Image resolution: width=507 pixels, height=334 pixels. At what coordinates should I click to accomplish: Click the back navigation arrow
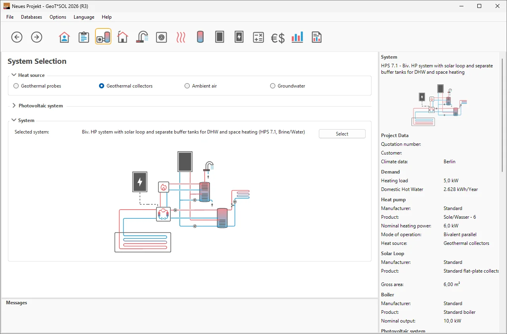point(17,37)
